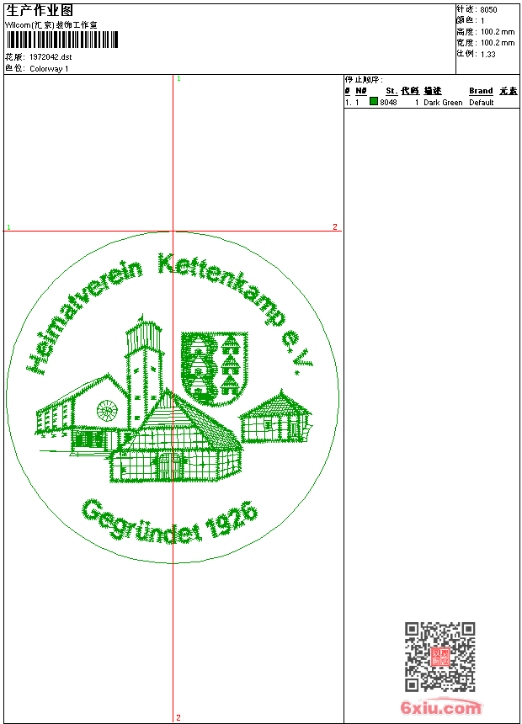Click the Dark Green color swatch
Viewport: 522px width, 724px height.
click(374, 102)
